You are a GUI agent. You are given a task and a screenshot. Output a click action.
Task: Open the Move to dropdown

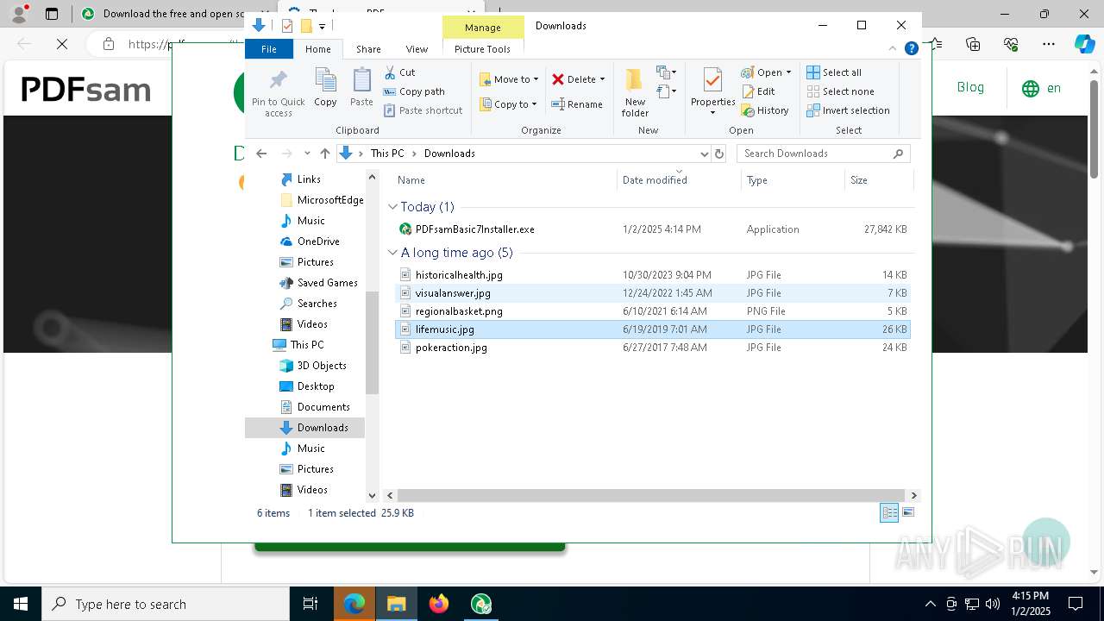(509, 79)
